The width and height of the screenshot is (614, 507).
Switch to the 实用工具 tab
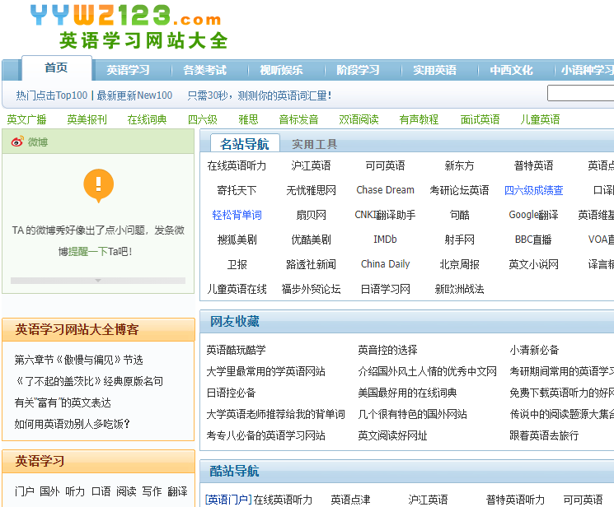(x=315, y=144)
